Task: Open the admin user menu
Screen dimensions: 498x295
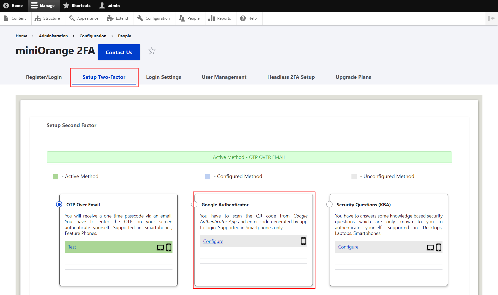Action: pos(110,6)
